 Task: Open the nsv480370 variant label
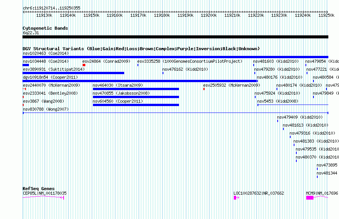(x=317, y=157)
